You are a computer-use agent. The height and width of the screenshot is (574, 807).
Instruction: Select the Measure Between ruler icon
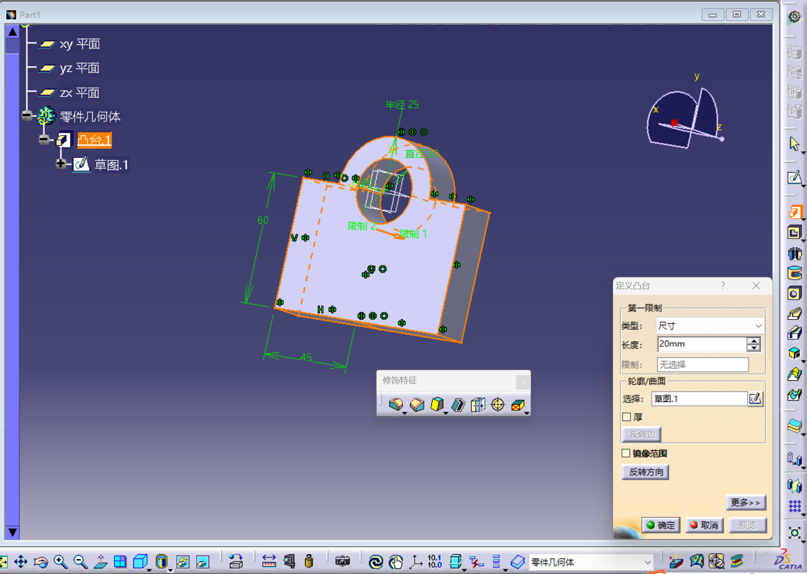[x=269, y=562]
